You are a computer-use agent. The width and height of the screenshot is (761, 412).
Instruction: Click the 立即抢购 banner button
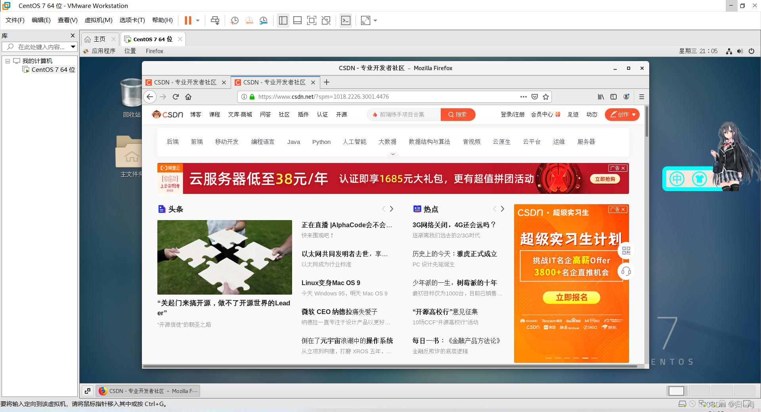[605, 179]
